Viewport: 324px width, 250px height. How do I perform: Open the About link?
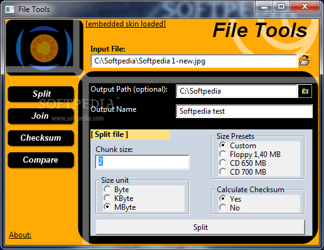click(x=20, y=235)
